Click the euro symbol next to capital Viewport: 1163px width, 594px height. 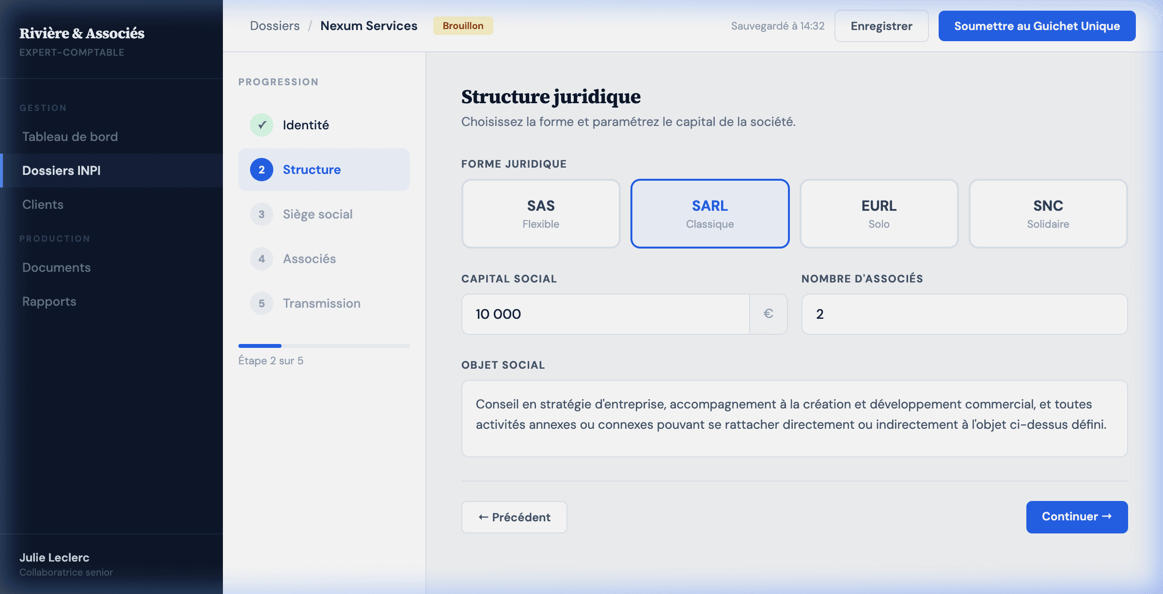coord(768,314)
